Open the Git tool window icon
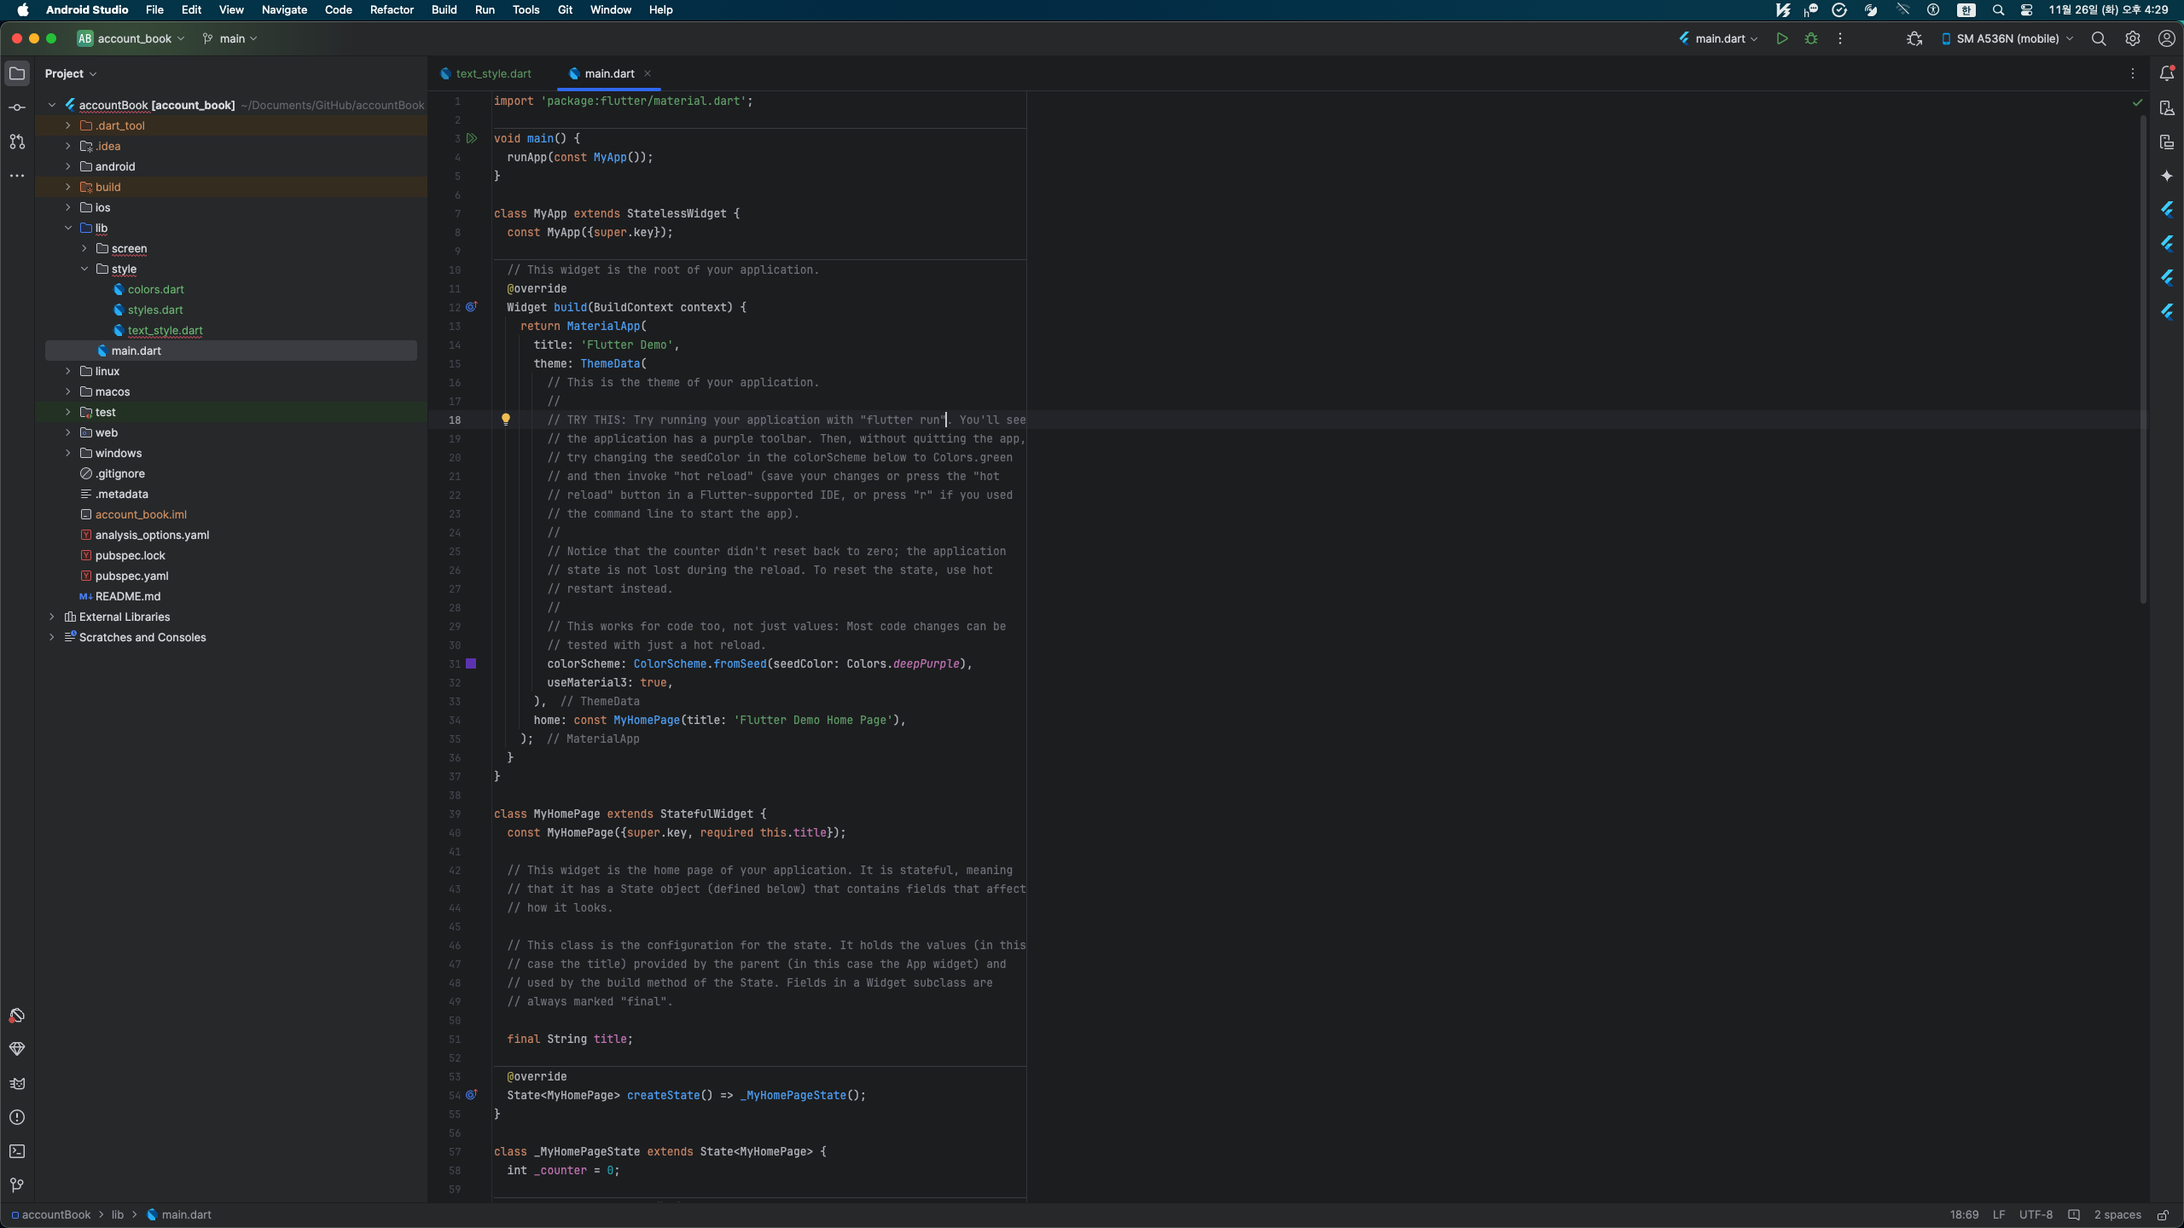 (17, 1185)
